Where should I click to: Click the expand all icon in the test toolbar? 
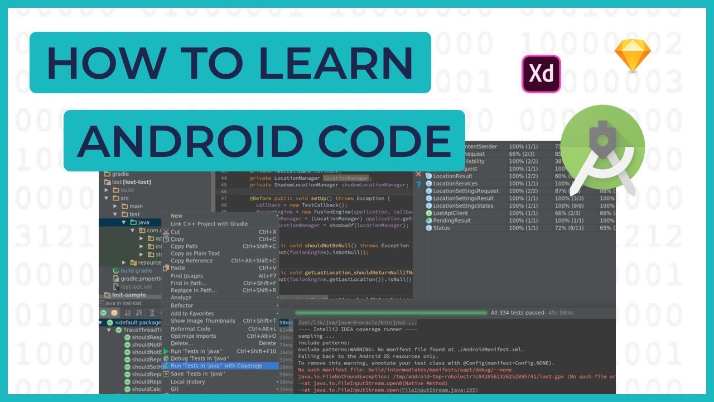tap(152, 313)
